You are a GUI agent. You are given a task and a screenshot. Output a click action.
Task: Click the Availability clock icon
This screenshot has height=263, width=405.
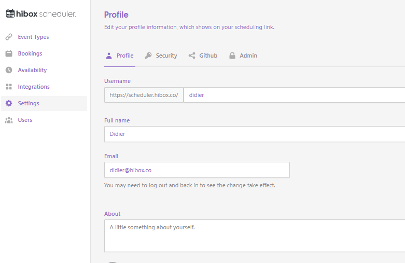(x=9, y=70)
